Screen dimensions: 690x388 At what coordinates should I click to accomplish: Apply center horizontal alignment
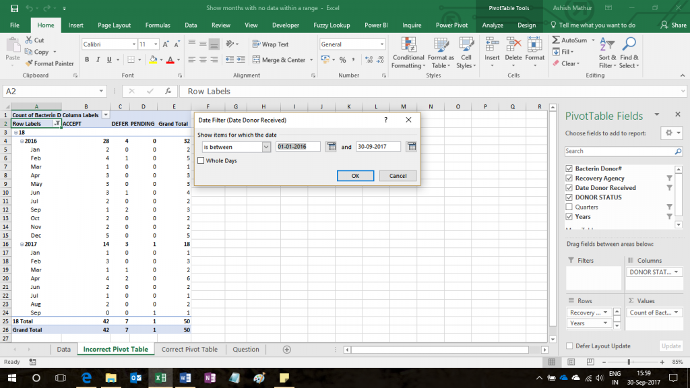203,59
